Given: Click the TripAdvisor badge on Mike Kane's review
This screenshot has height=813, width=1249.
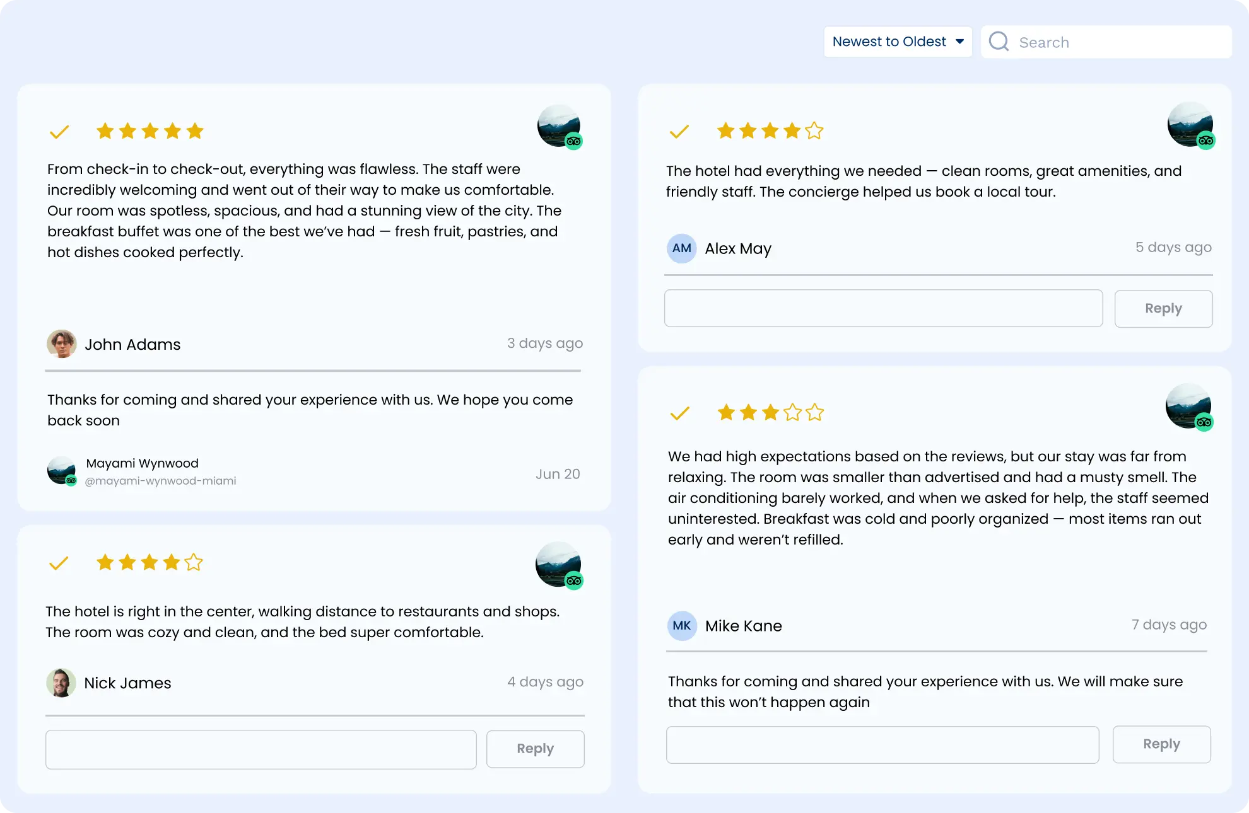Looking at the screenshot, I should [1205, 422].
